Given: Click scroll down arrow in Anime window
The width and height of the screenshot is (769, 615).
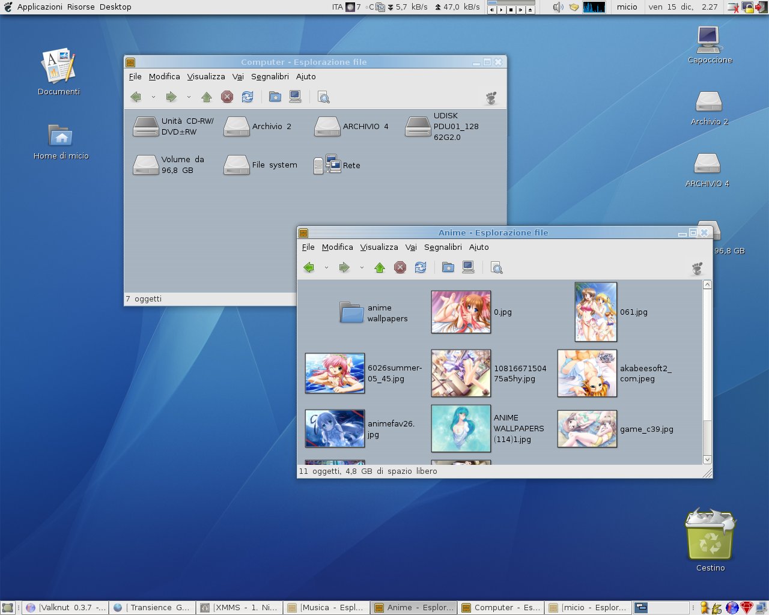Looking at the screenshot, I should click(x=707, y=459).
